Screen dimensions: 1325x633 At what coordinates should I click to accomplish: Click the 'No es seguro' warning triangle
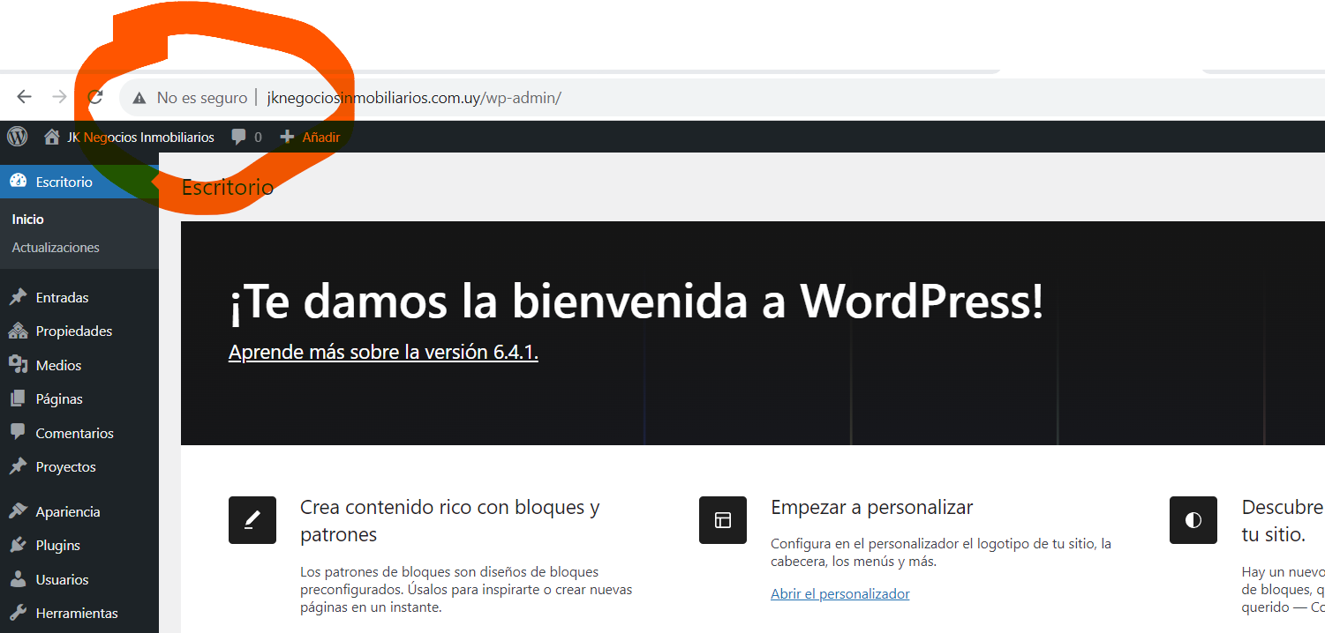(x=139, y=98)
